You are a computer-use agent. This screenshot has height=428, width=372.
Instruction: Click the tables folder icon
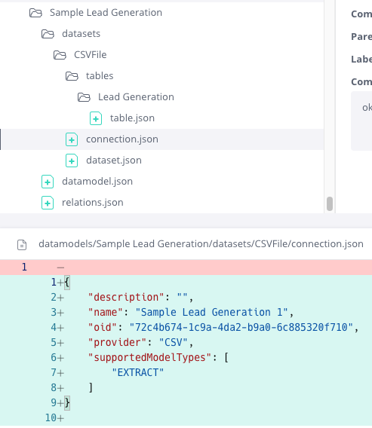pyautogui.click(x=72, y=76)
